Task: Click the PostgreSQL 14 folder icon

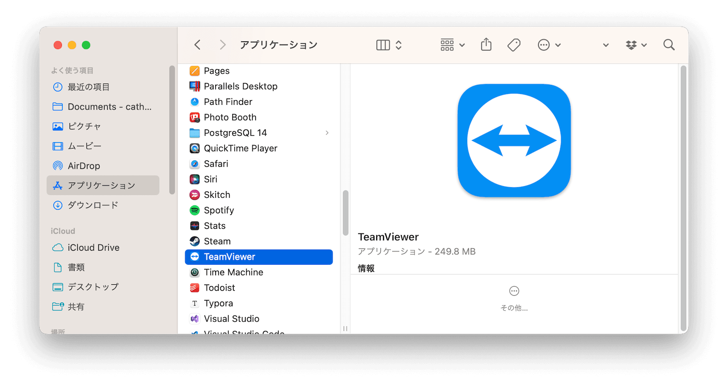Action: coord(195,133)
